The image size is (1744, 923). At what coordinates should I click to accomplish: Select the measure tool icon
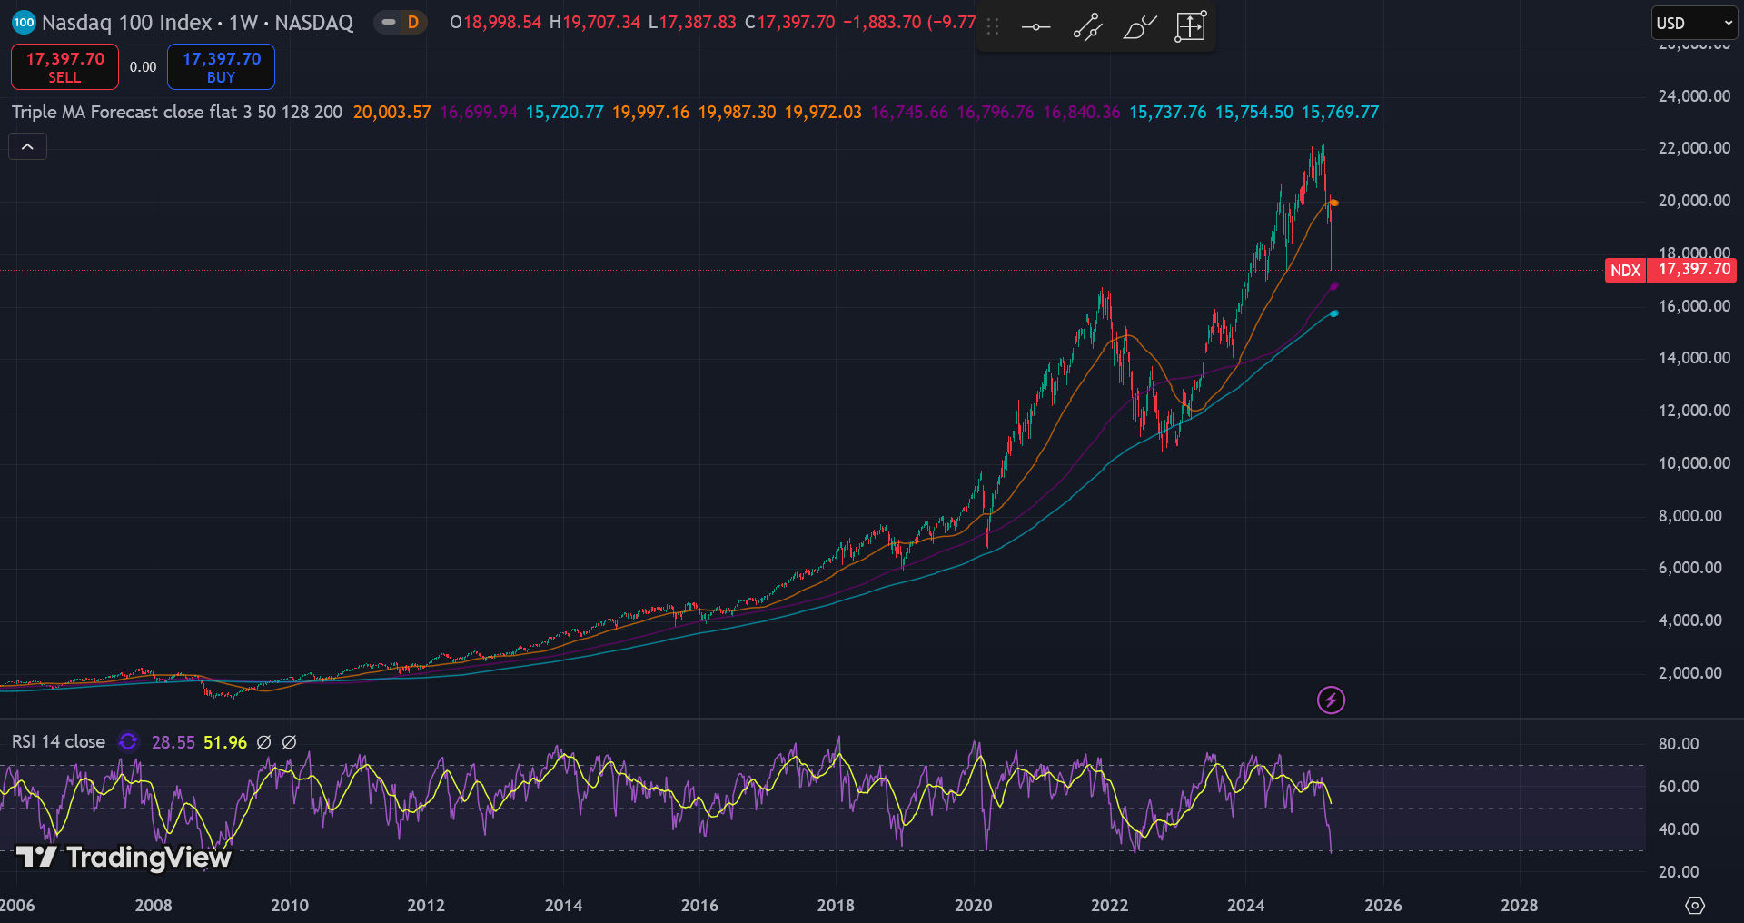pyautogui.click(x=1190, y=27)
